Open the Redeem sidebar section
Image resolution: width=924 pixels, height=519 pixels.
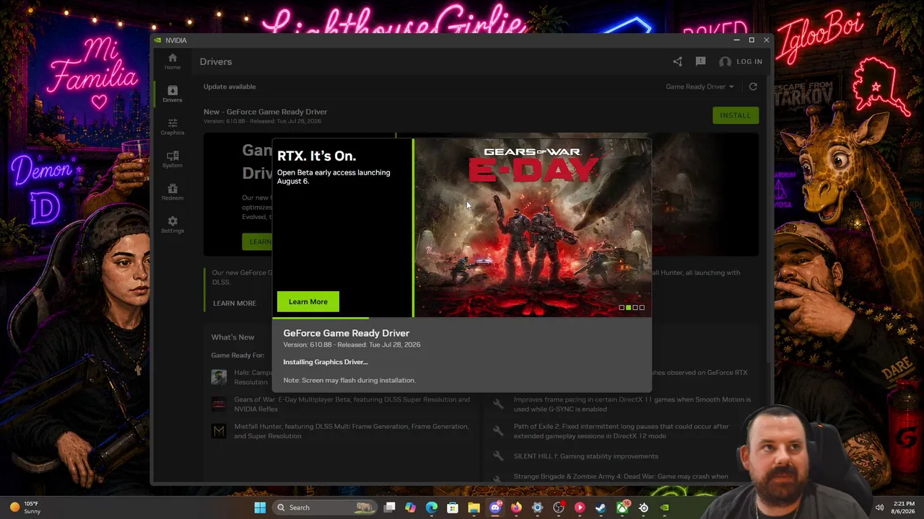click(x=172, y=192)
